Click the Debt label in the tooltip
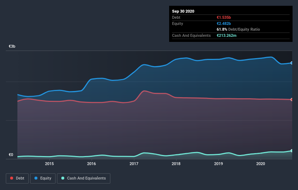Screen dimensions: 298x190 point(176,17)
